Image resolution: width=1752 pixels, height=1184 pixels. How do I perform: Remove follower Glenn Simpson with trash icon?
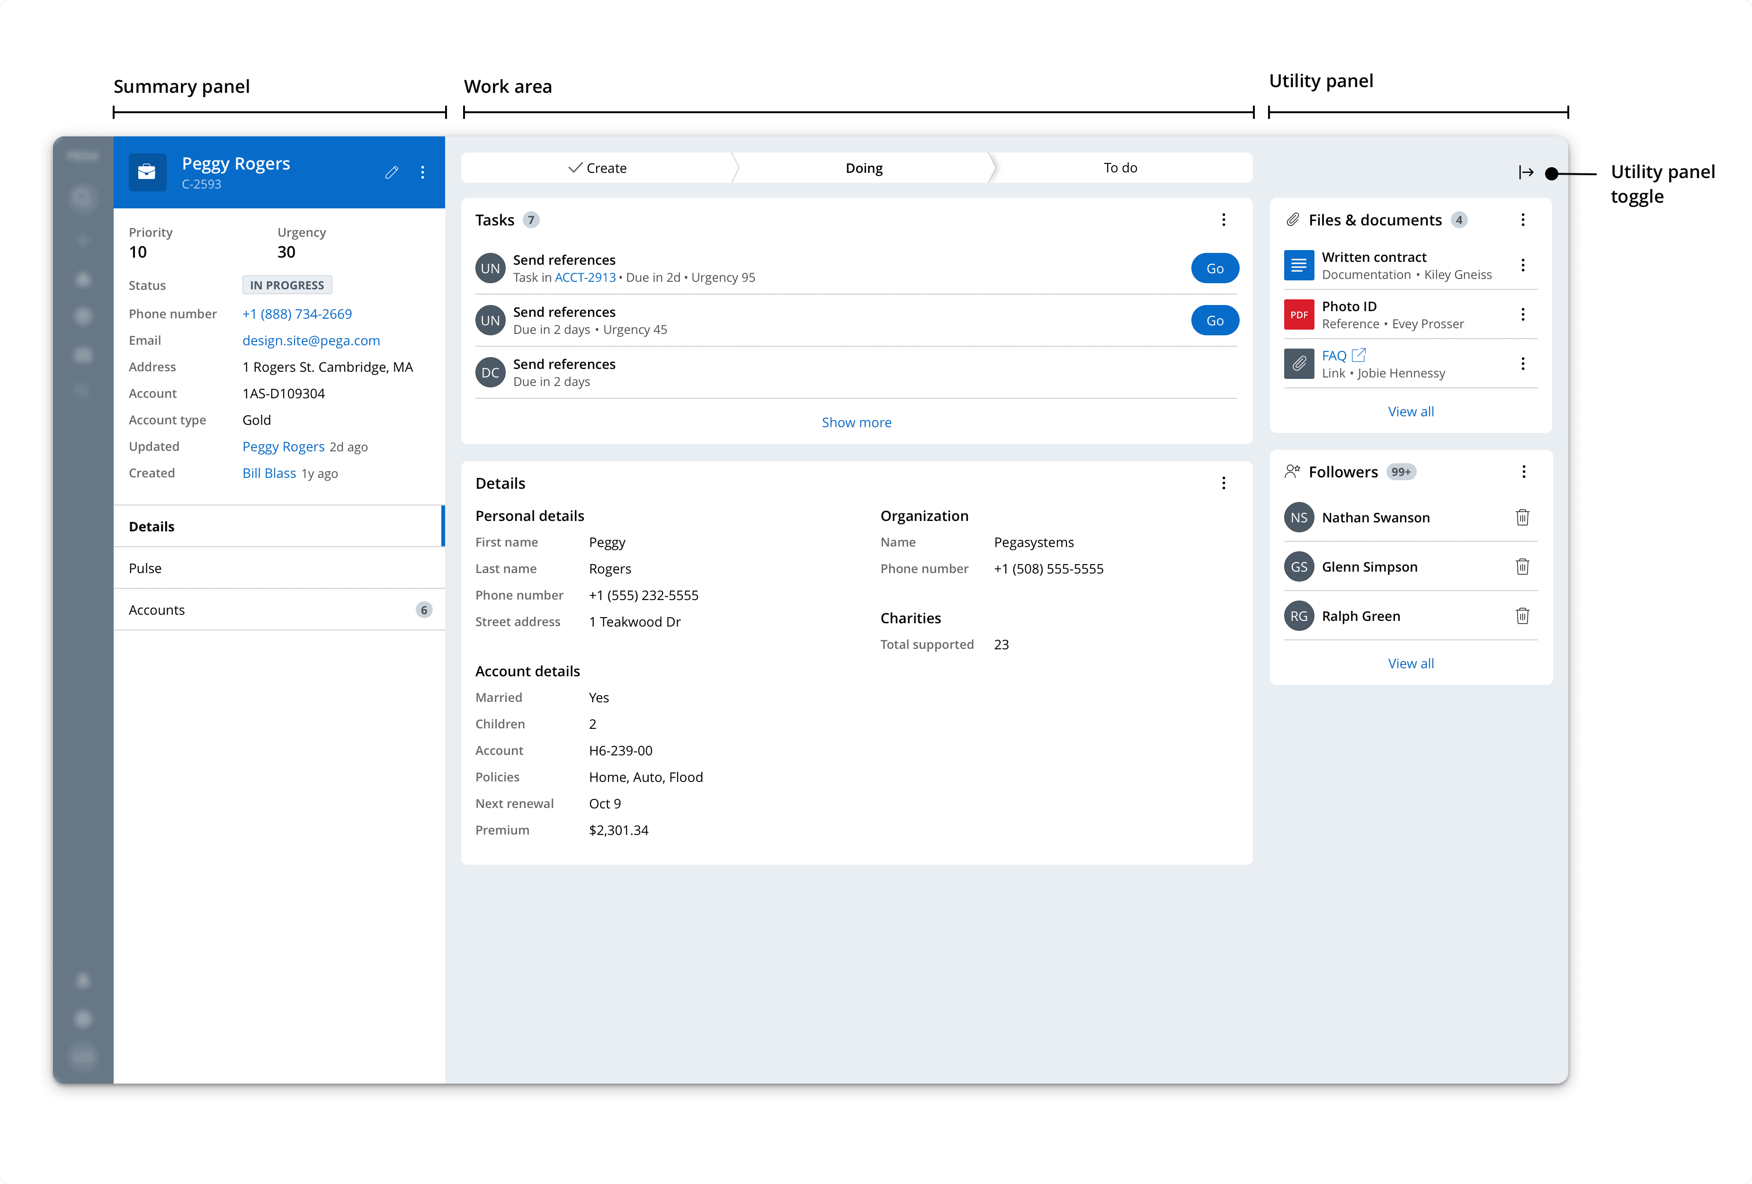tap(1522, 566)
